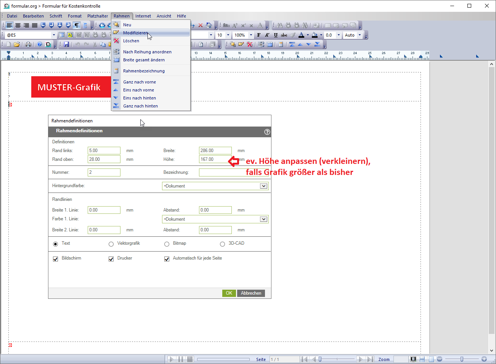Screen dimensions: 496x364
Task: Open the 100% zoom dropdown in toolbar
Action: [251, 35]
